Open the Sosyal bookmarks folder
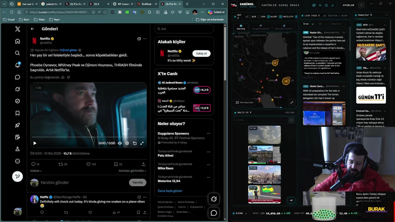The width and height of the screenshot is (395, 222). point(9,19)
